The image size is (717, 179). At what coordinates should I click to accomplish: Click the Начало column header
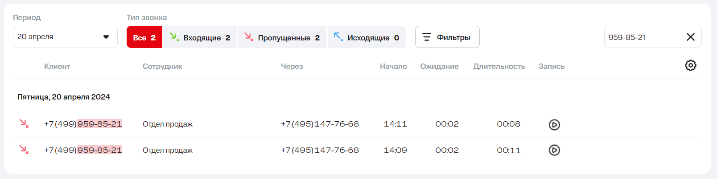coord(393,66)
